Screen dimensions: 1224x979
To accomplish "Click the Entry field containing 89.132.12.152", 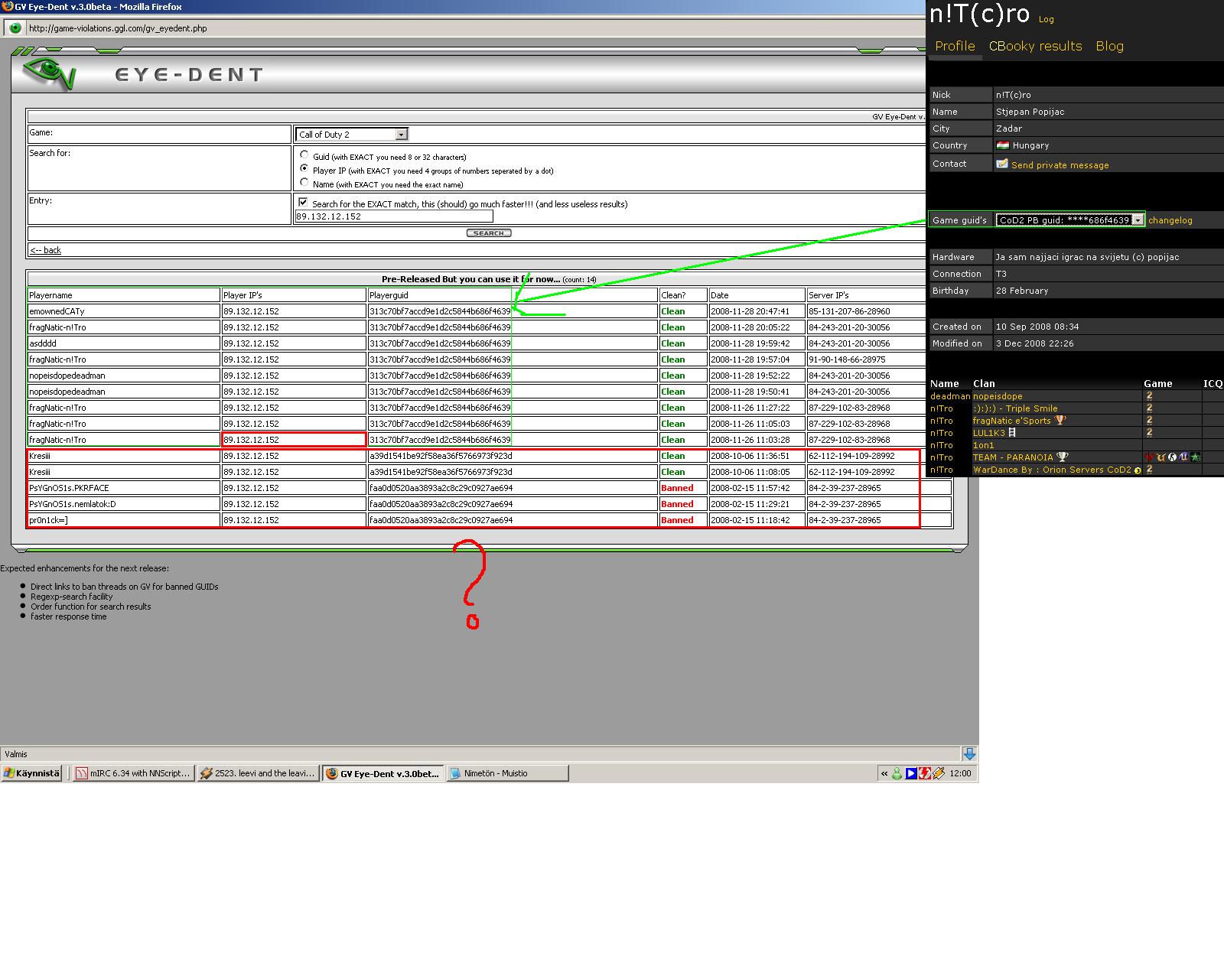I will [393, 216].
